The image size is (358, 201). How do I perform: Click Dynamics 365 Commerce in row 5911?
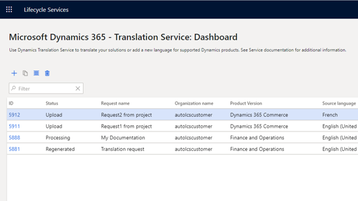(259, 126)
